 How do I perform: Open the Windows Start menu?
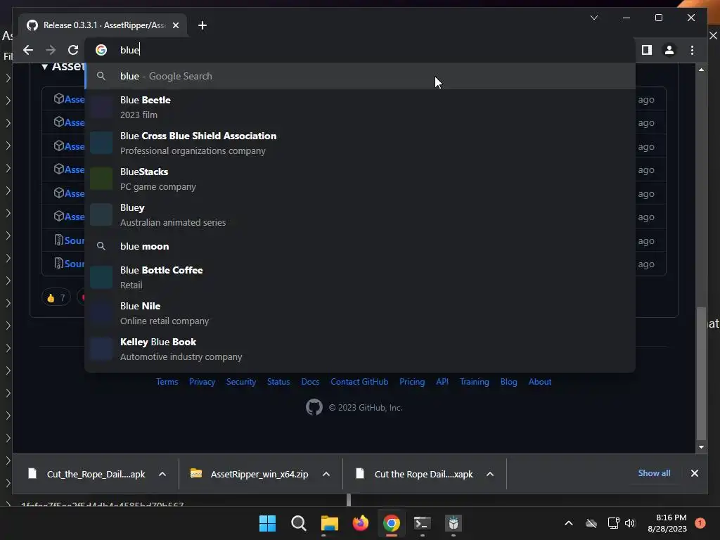tap(267, 523)
